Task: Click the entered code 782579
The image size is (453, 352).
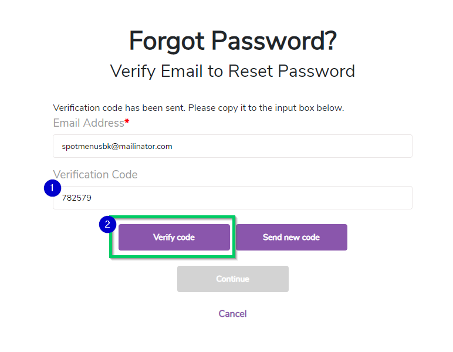Action: [76, 198]
